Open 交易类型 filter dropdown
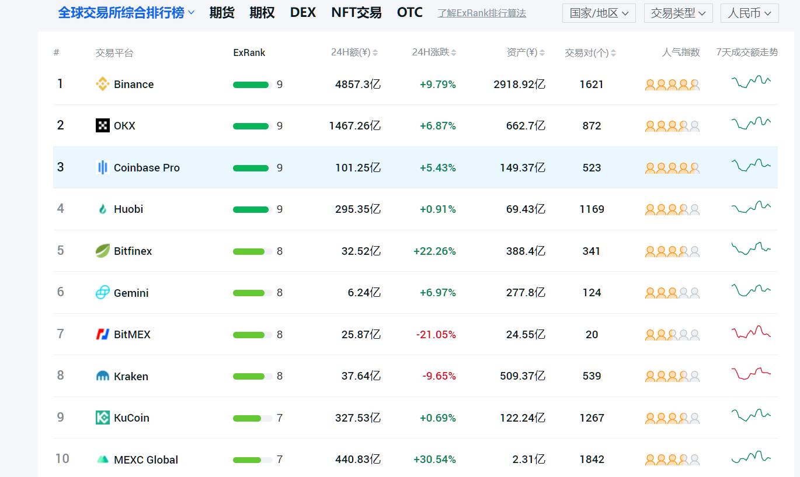Screen dimensions: 800x477 pyautogui.click(x=679, y=13)
